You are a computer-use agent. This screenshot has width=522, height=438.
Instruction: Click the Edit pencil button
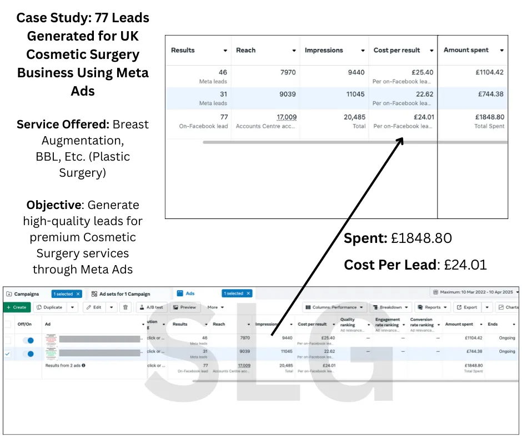click(94, 307)
